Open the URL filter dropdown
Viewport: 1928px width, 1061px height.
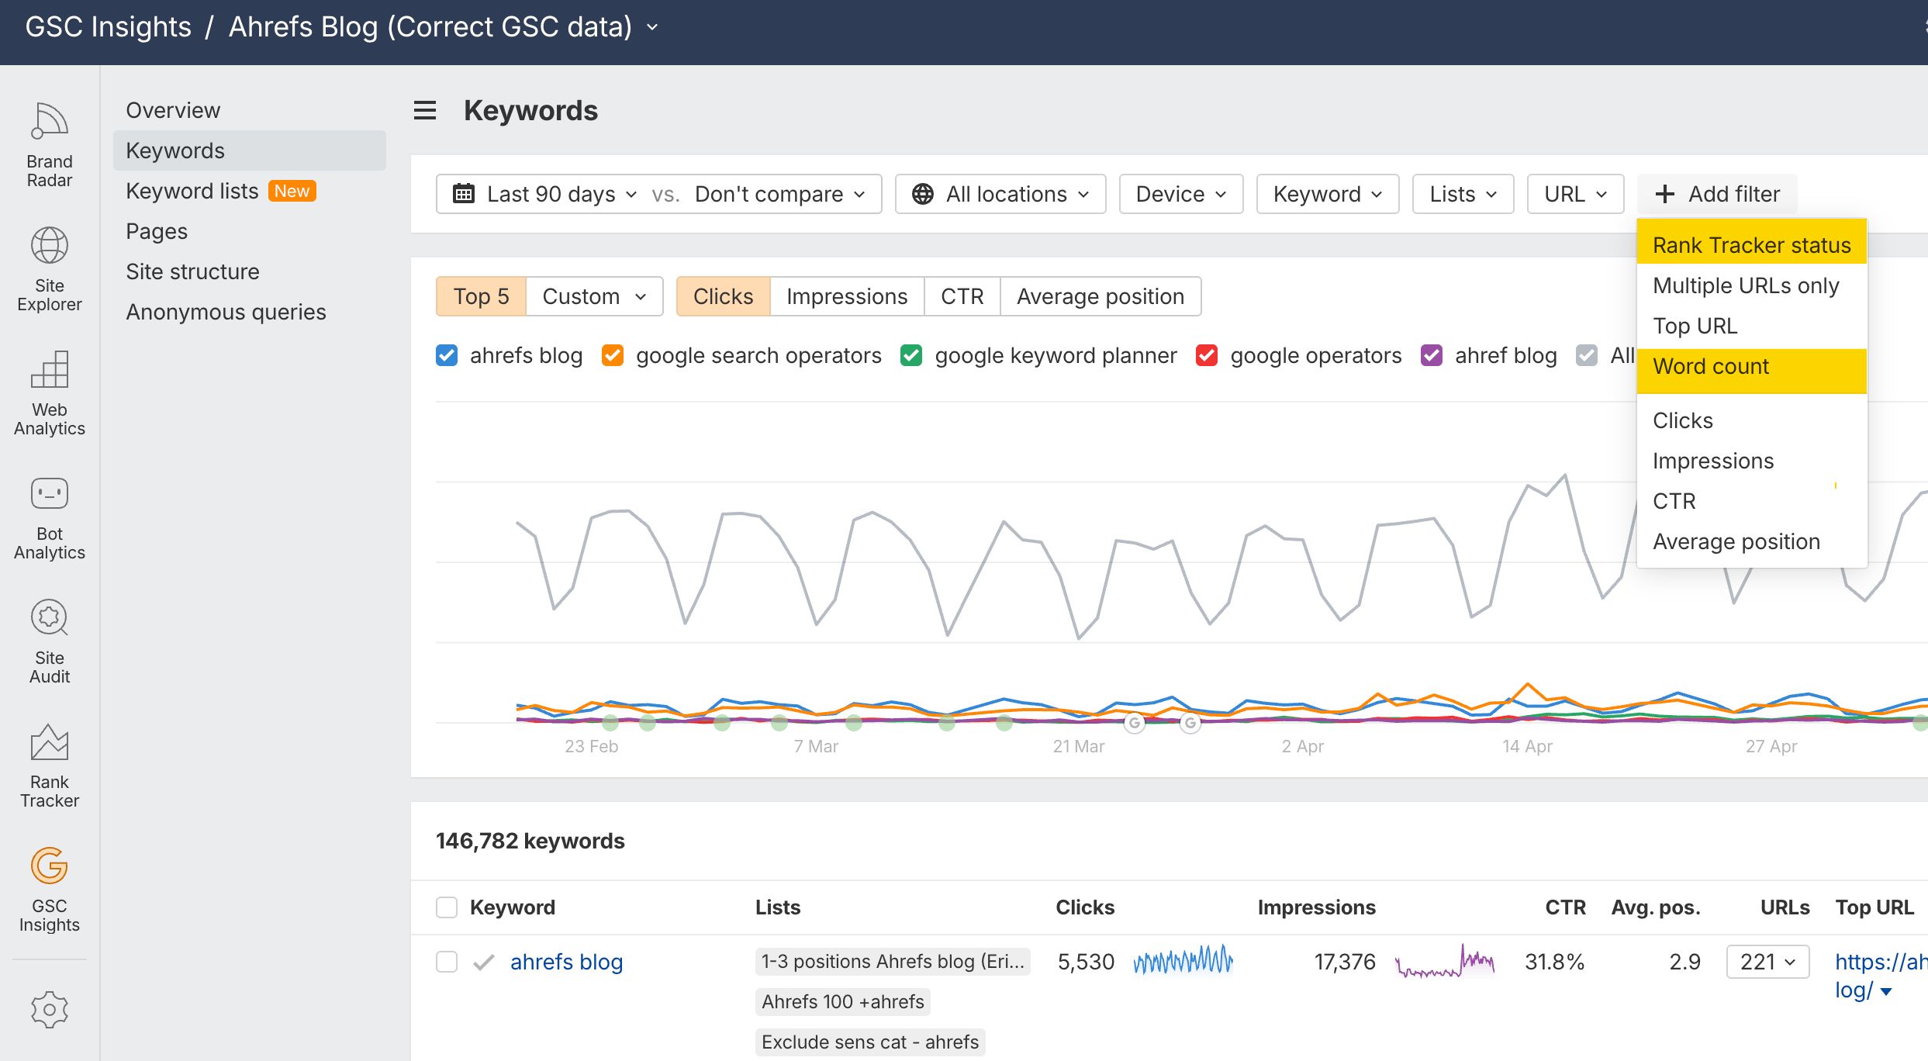[x=1576, y=194]
